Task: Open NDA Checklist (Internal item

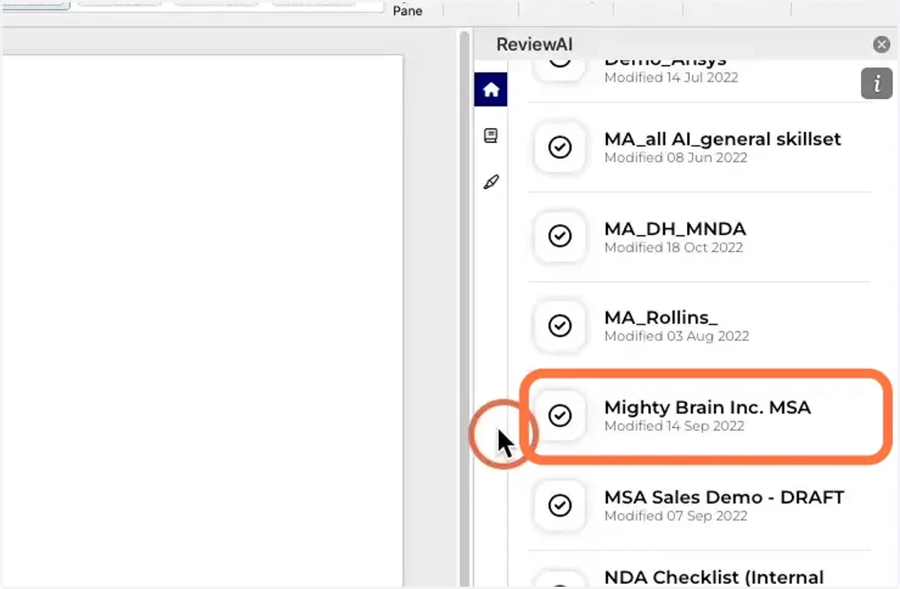Action: [713, 578]
